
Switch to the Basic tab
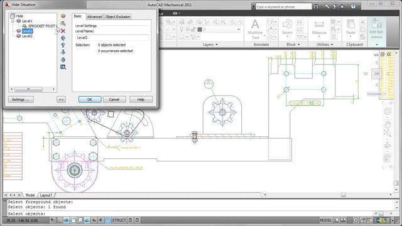click(x=78, y=16)
